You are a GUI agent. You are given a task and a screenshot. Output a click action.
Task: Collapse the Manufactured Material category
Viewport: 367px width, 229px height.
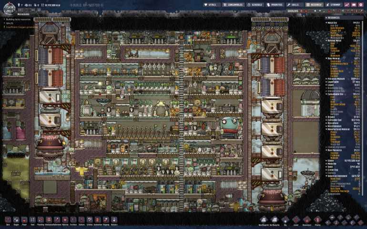click(x=343, y=129)
